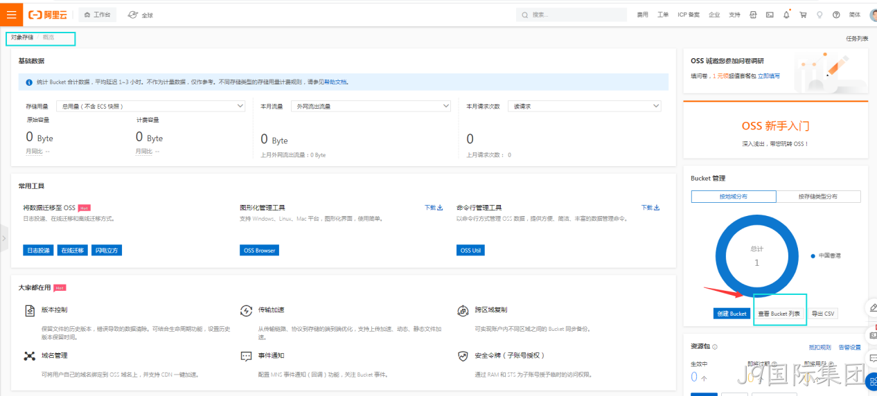Open the 事件通知 feature title
Image resolution: width=877 pixels, height=396 pixels.
coord(271,355)
